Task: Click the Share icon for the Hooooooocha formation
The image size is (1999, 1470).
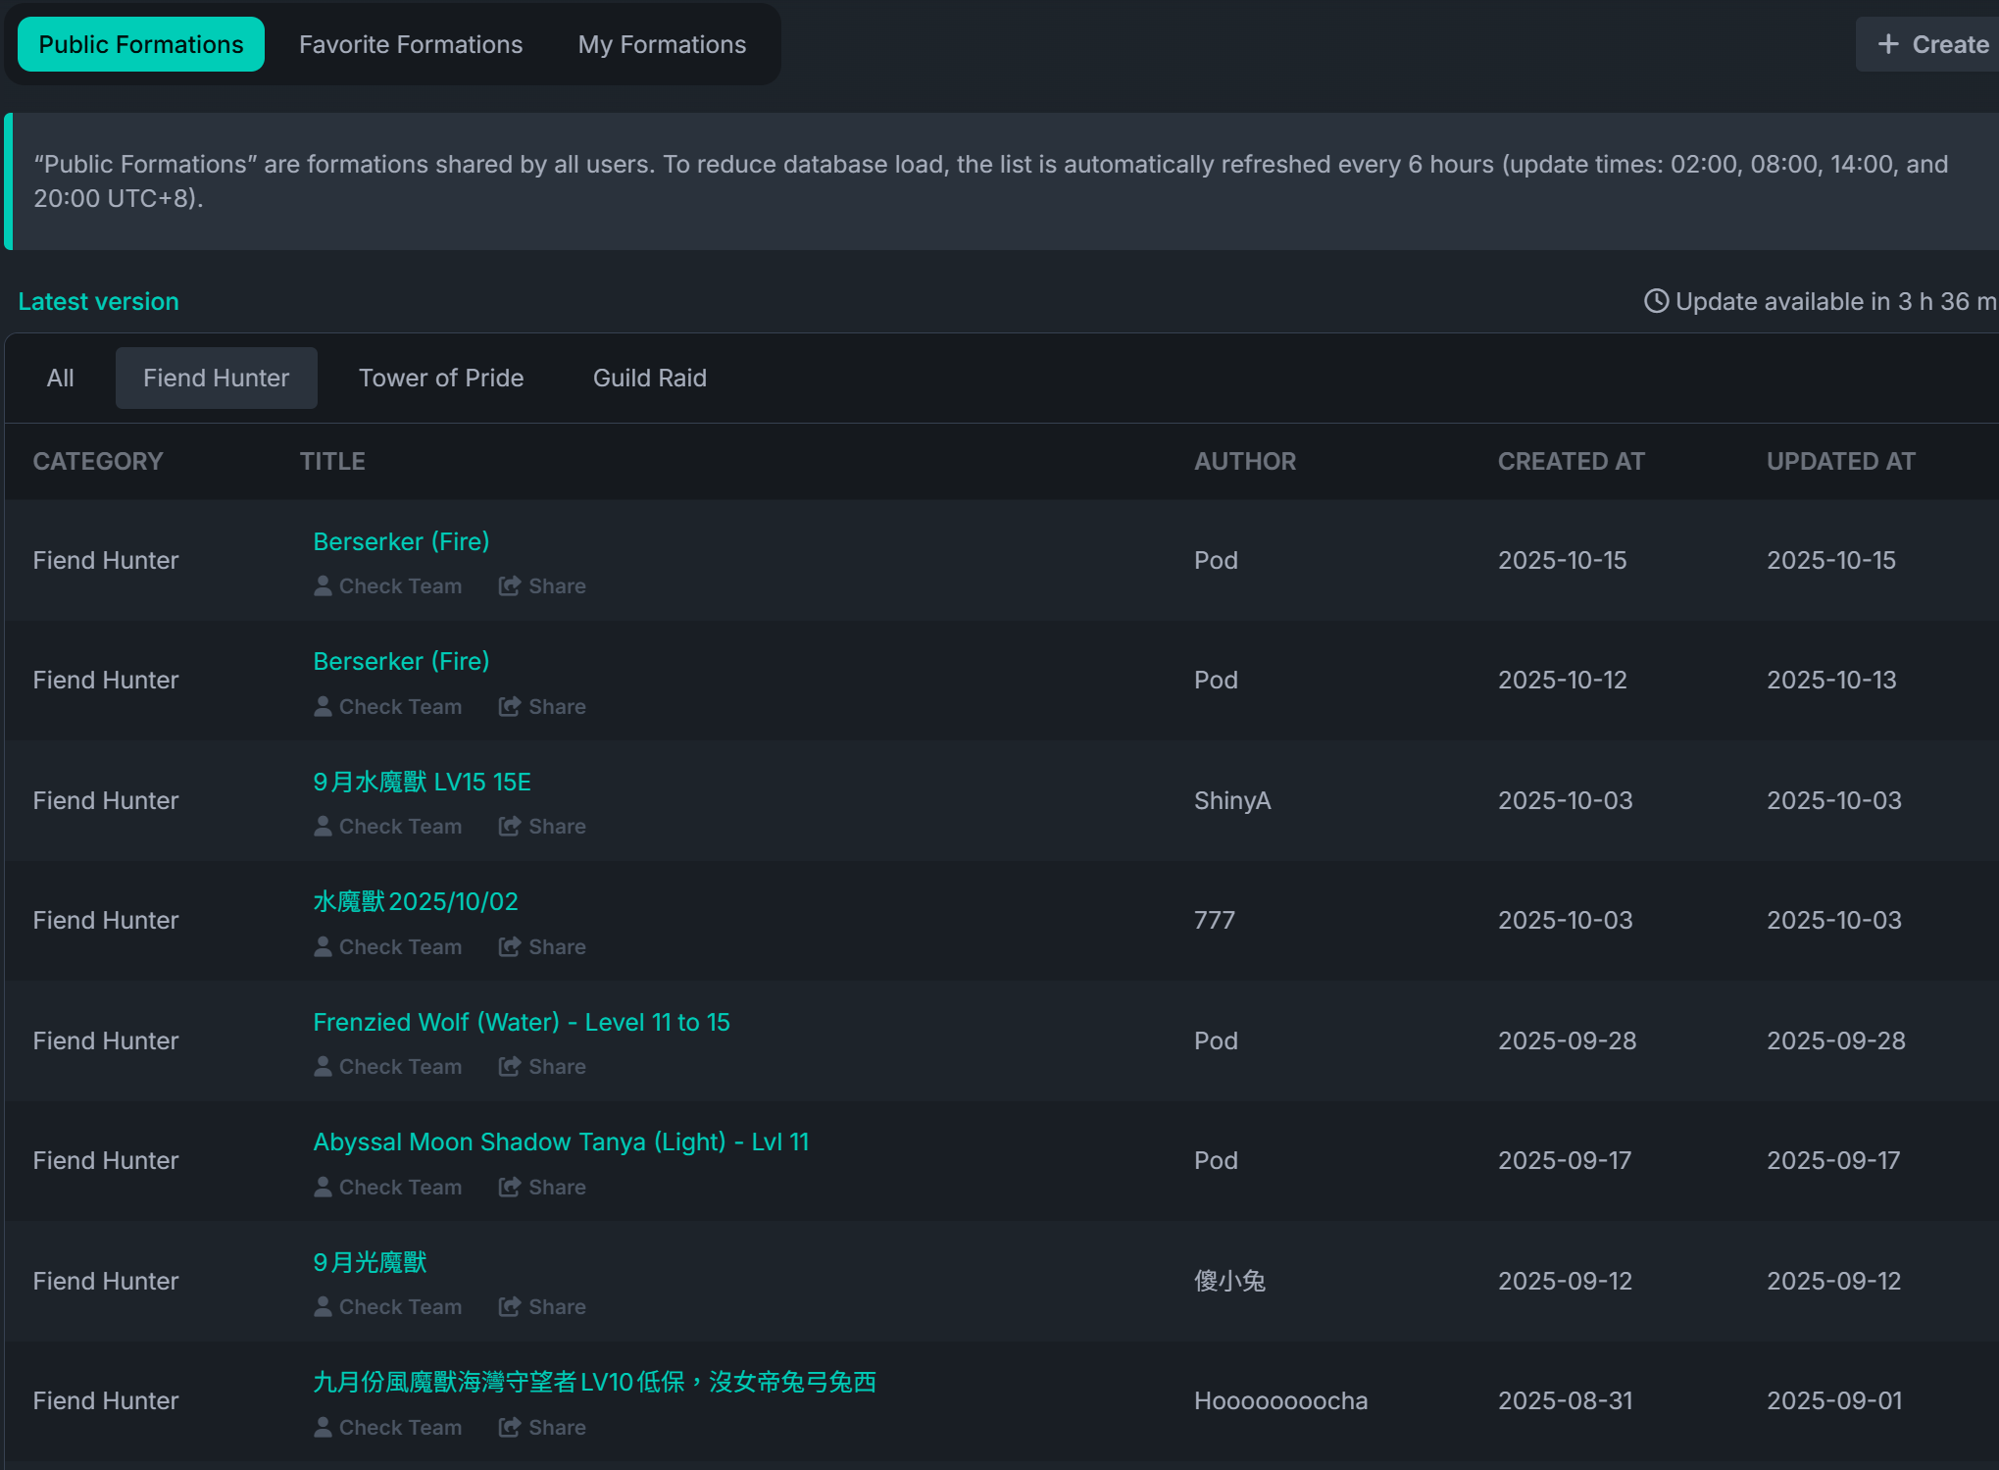Action: tap(509, 1427)
